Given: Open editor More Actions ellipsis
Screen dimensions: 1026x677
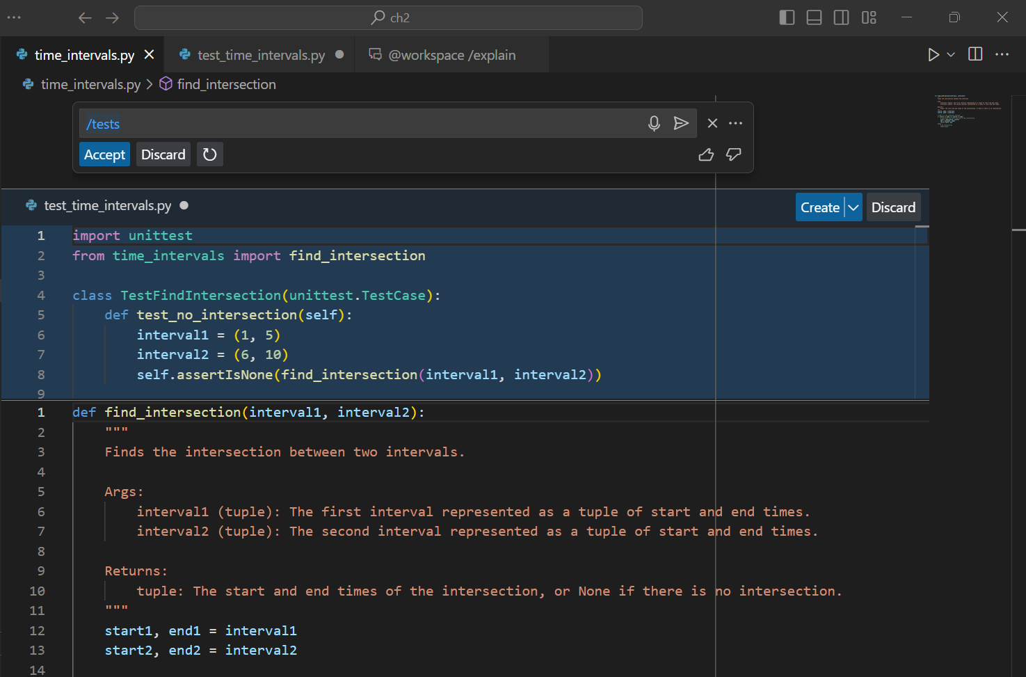Looking at the screenshot, I should (x=1002, y=54).
